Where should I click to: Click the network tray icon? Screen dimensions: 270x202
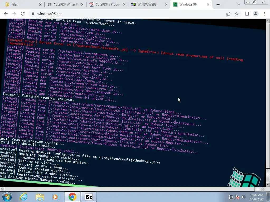click(230, 197)
